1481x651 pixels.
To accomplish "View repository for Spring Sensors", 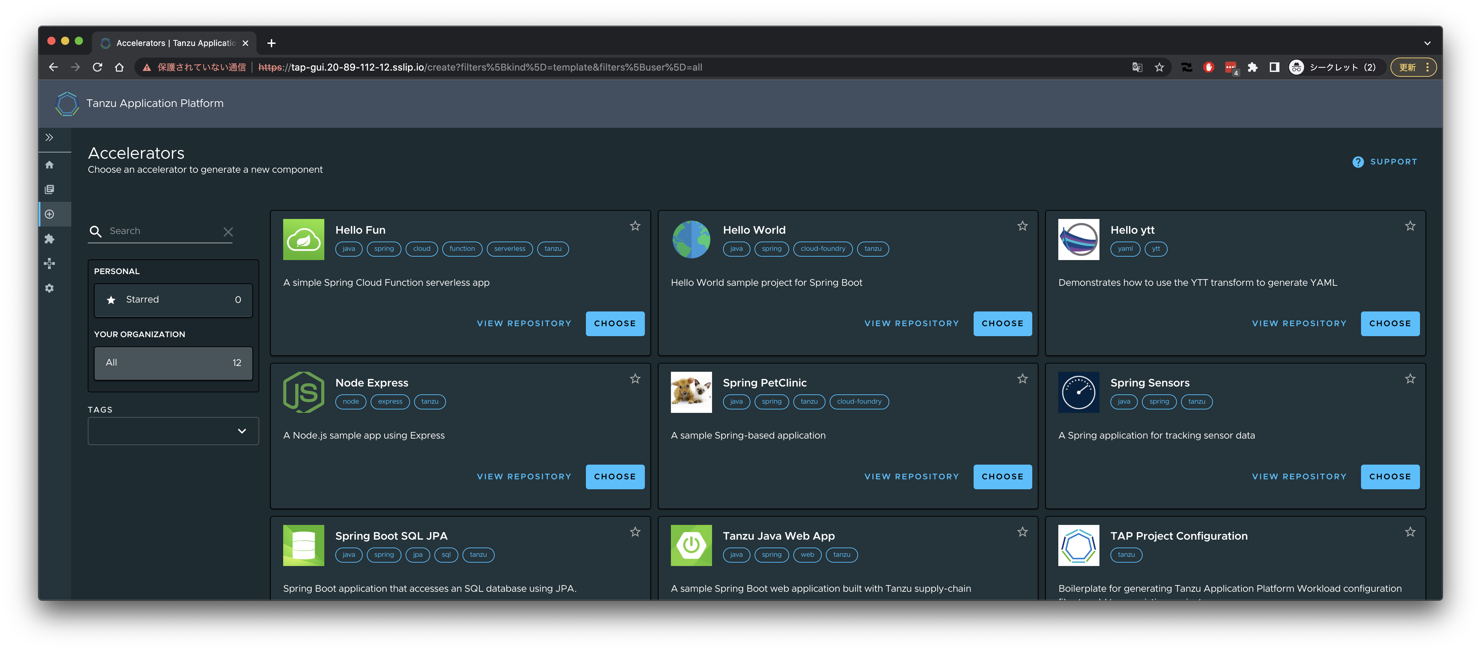I will [x=1299, y=476].
